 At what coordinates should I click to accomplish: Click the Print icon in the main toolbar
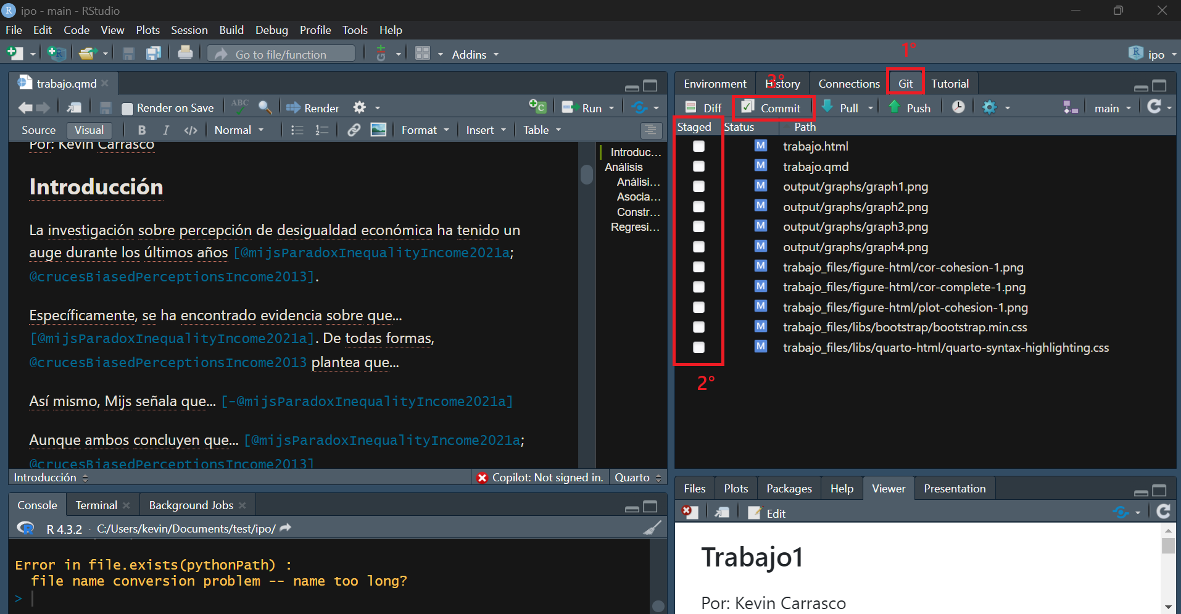(x=185, y=54)
